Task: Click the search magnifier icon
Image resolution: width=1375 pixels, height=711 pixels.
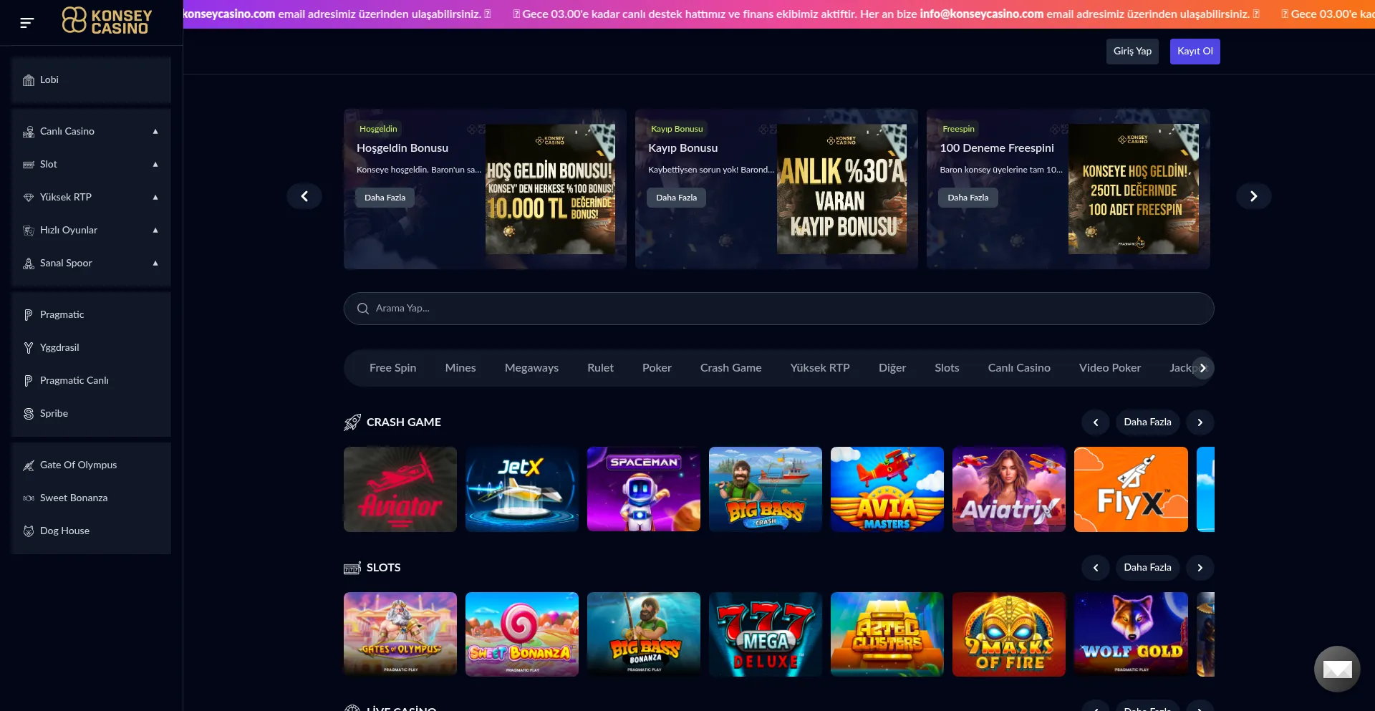Action: (x=363, y=309)
